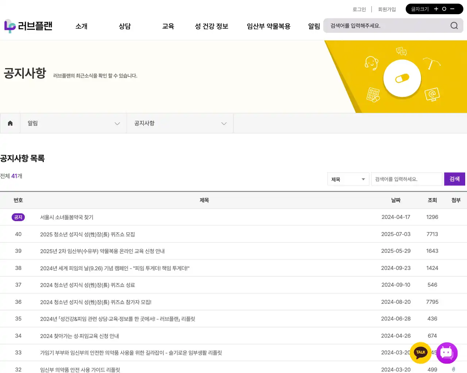Increase font size with the plus icon

click(436, 9)
